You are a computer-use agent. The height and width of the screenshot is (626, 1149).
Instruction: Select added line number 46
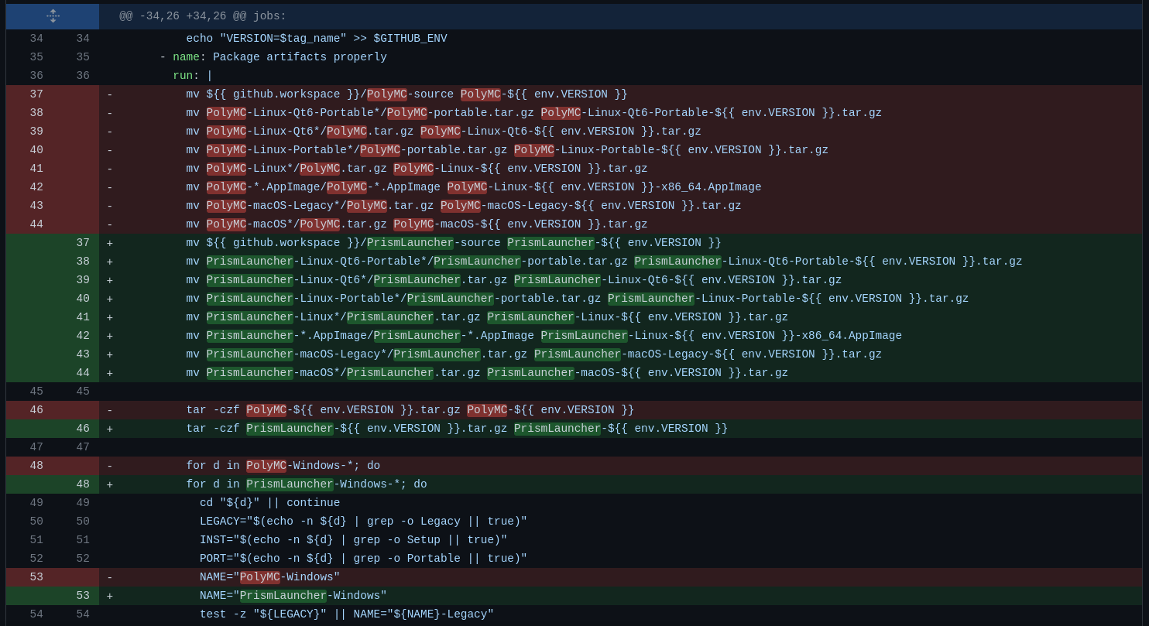[83, 429]
